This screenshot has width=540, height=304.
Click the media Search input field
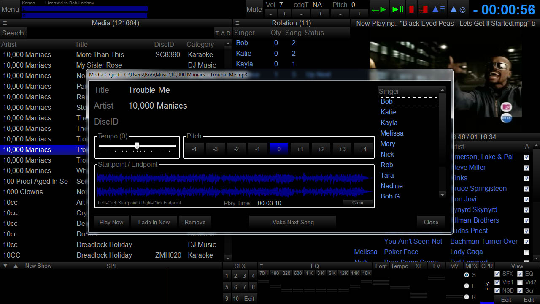pos(120,33)
